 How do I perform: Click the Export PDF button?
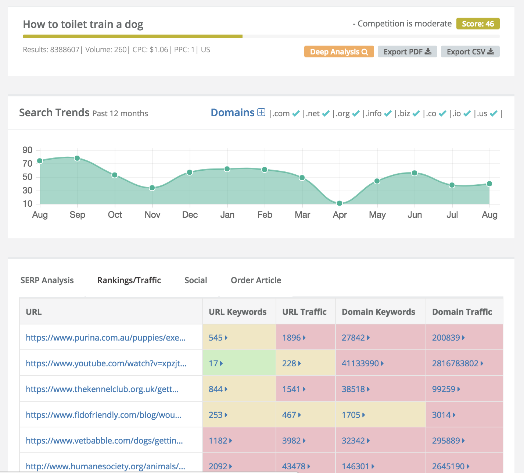[407, 51]
